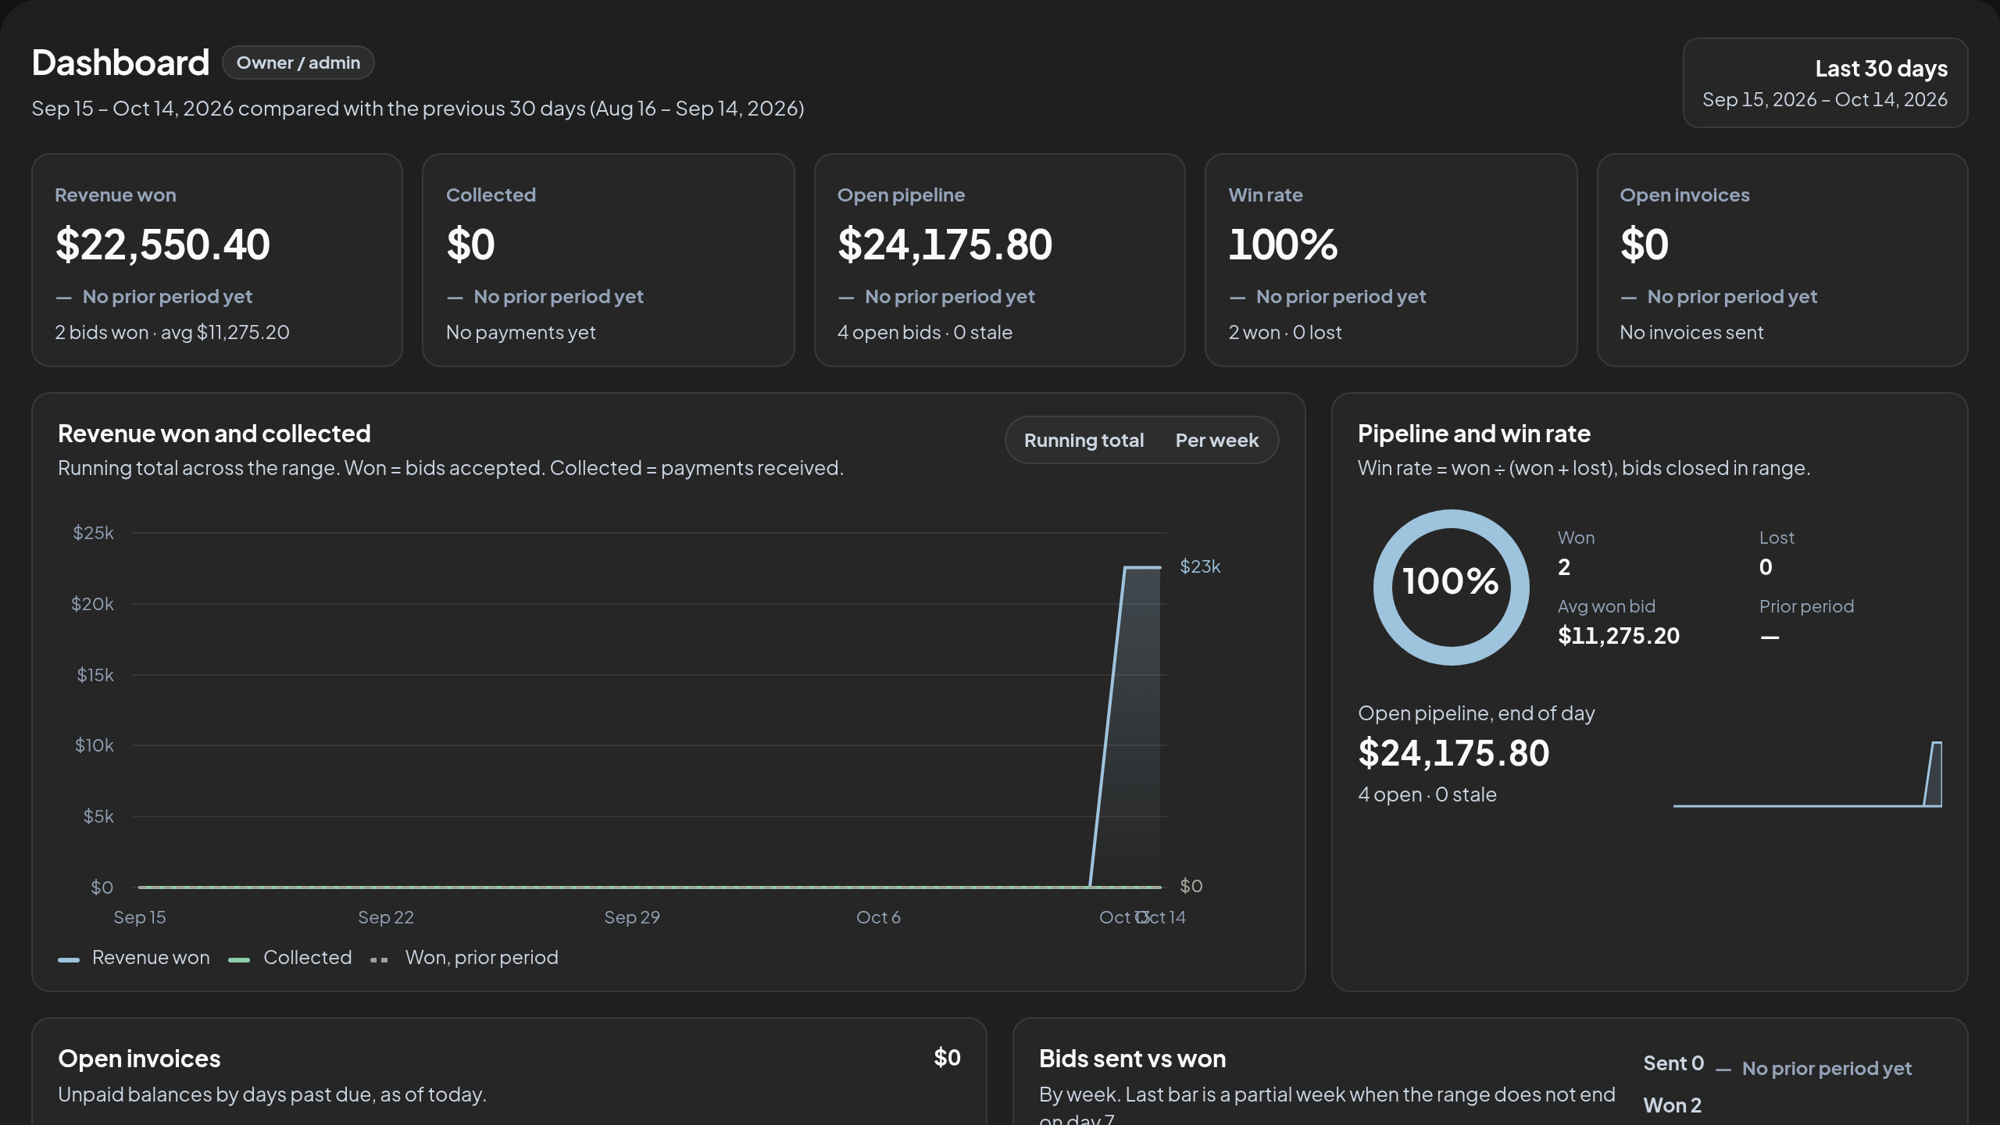Click 'No invoices sent' text

(1691, 333)
